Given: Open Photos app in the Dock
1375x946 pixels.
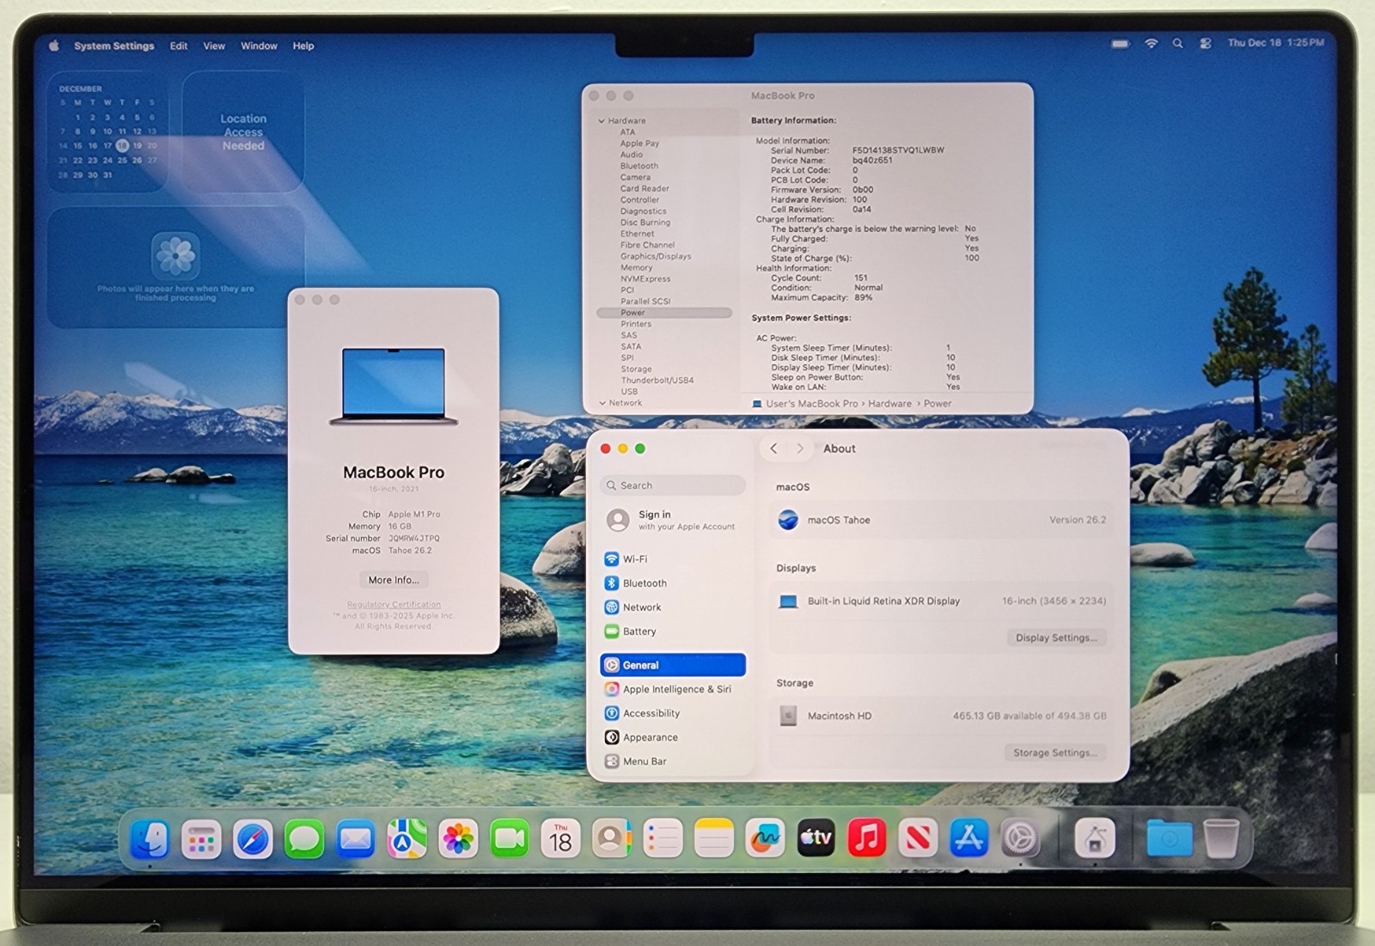Looking at the screenshot, I should click(x=458, y=839).
